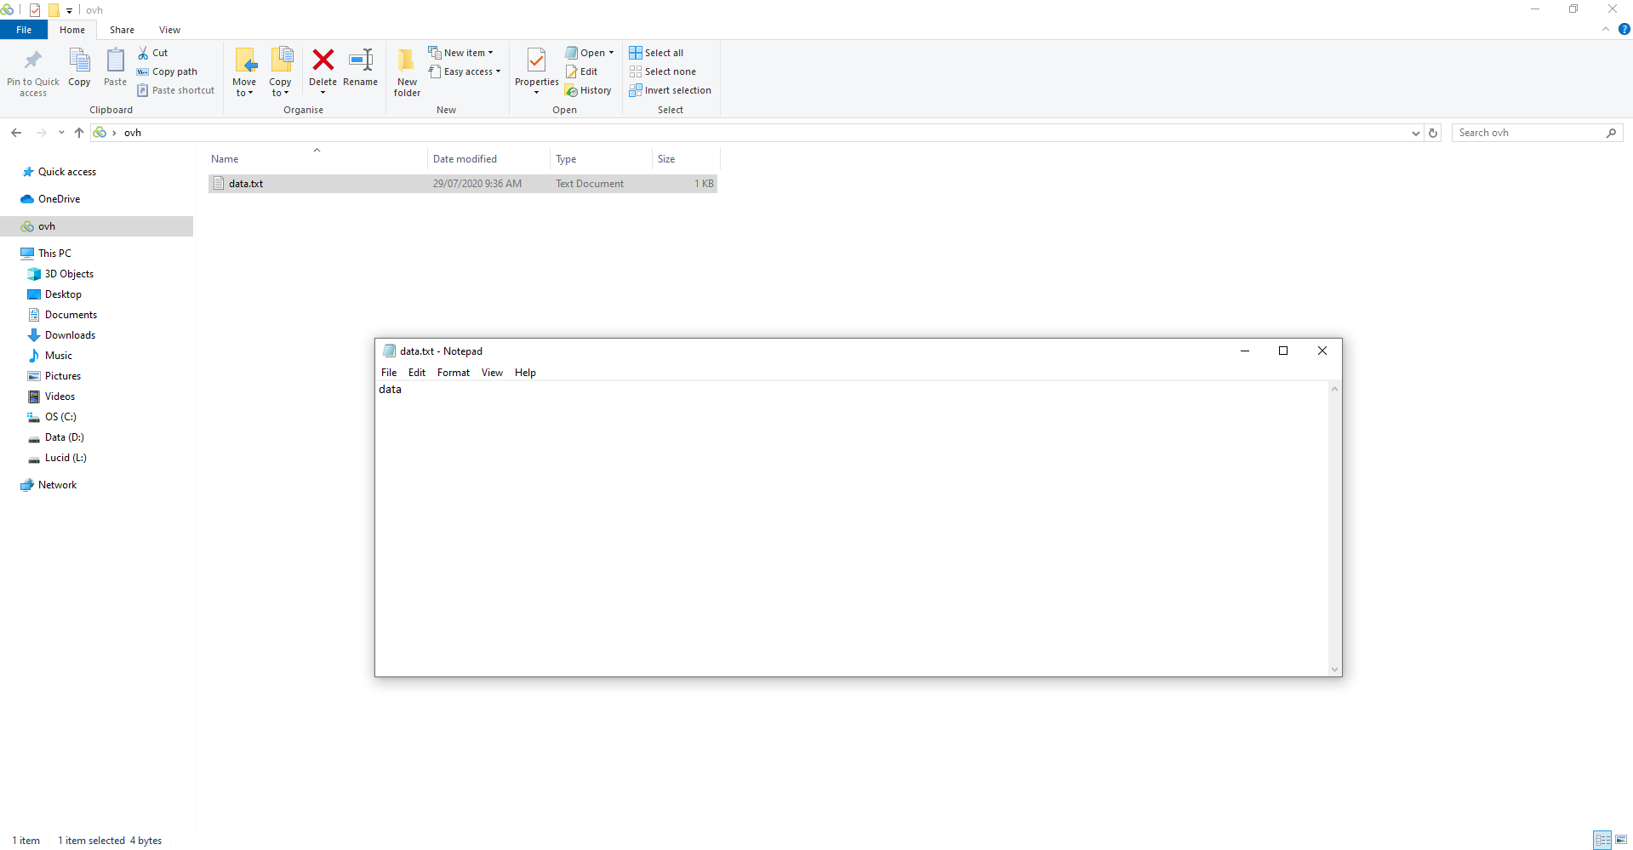Image resolution: width=1633 pixels, height=850 pixels.
Task: Open Notepad Format menu
Action: pyautogui.click(x=454, y=373)
